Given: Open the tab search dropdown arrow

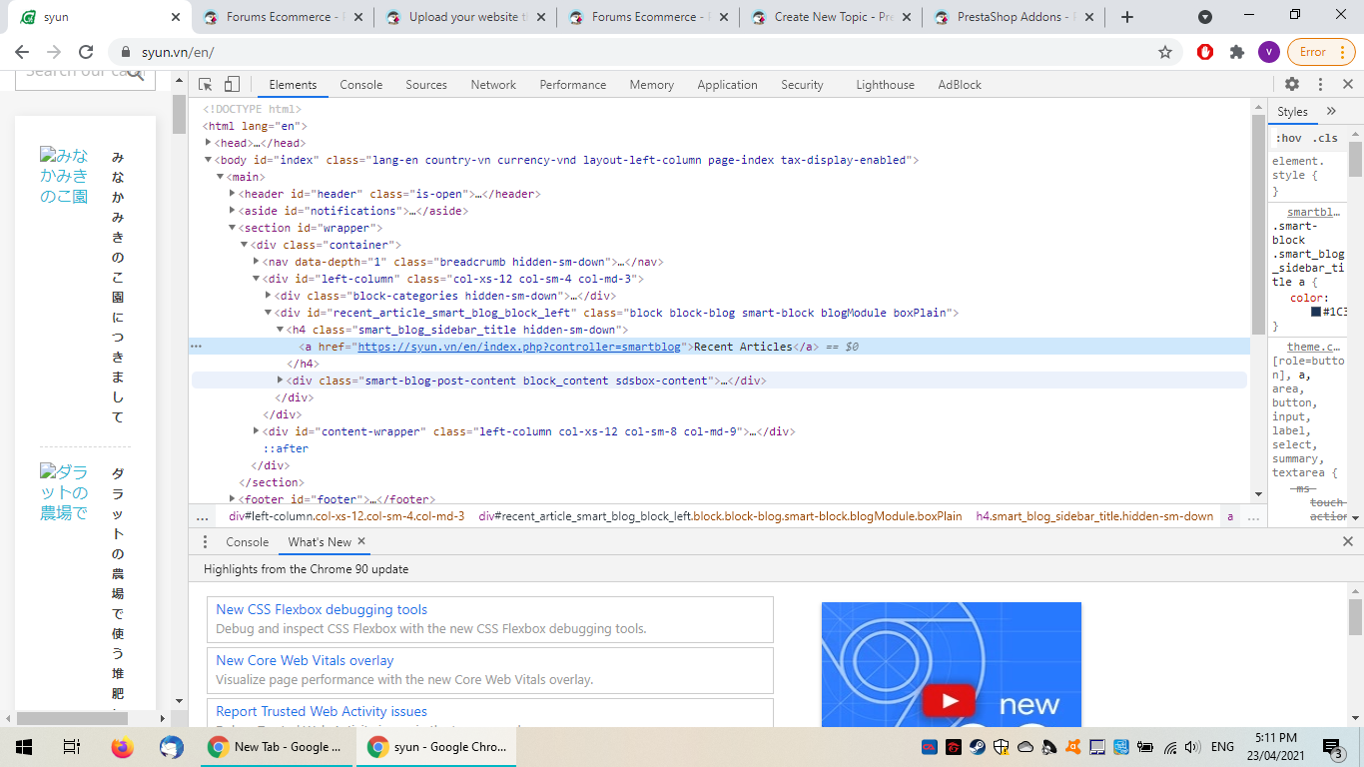Looking at the screenshot, I should pos(1205,17).
